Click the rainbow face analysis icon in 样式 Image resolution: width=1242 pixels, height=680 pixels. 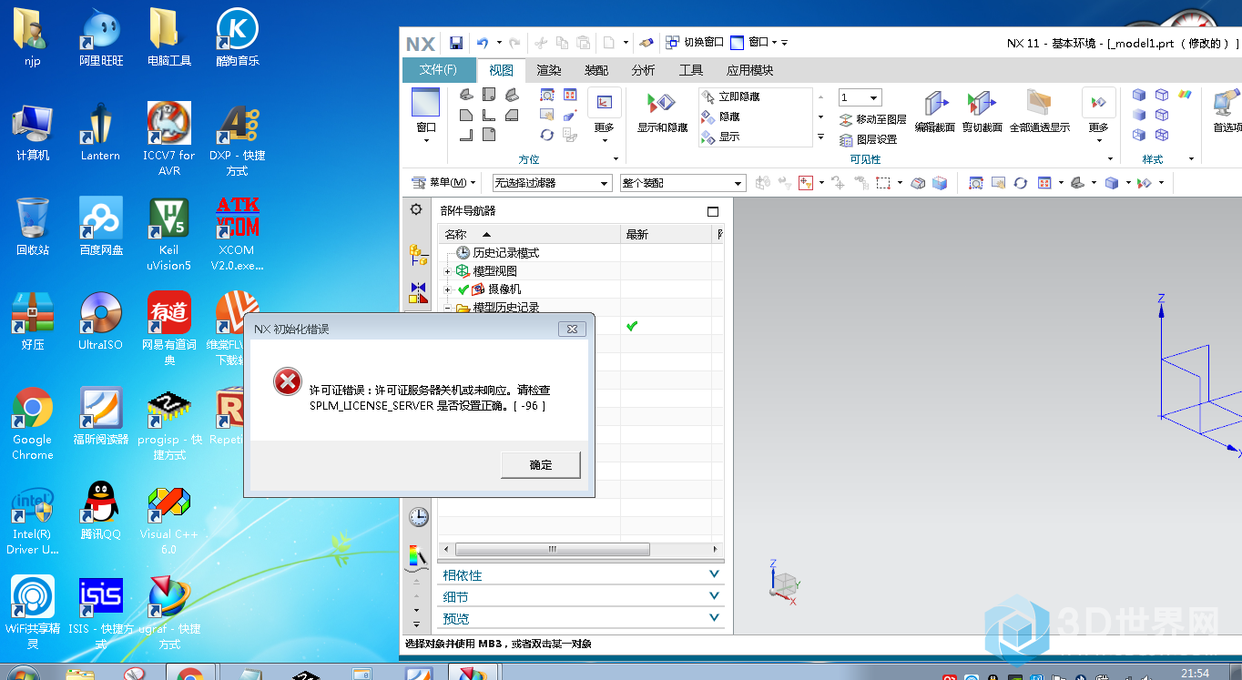(1185, 95)
